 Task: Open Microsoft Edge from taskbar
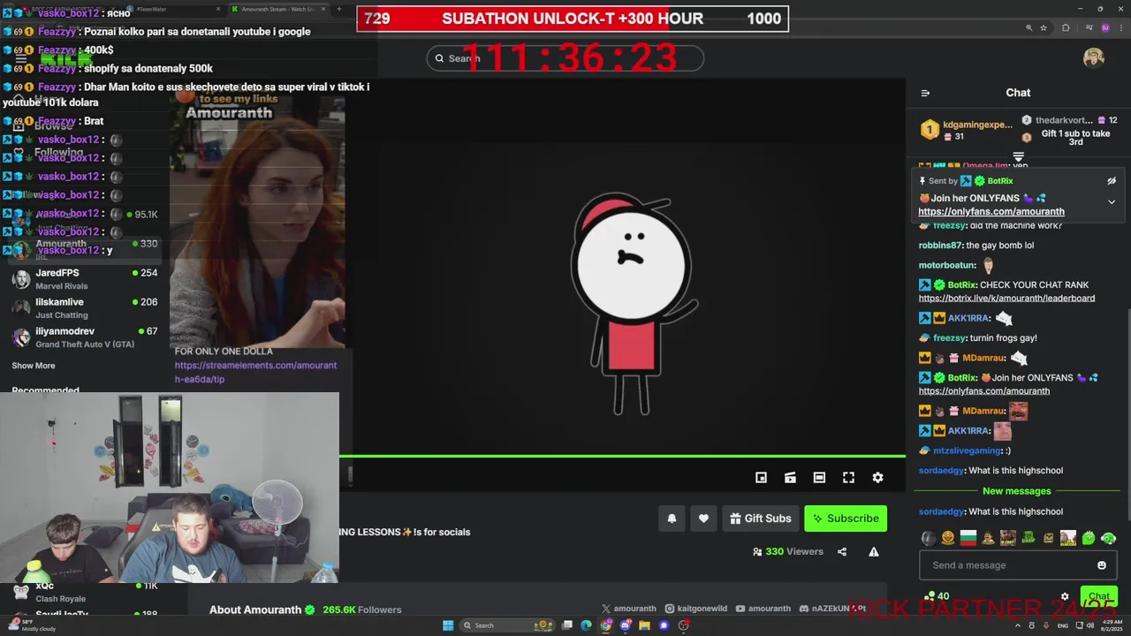[586, 625]
